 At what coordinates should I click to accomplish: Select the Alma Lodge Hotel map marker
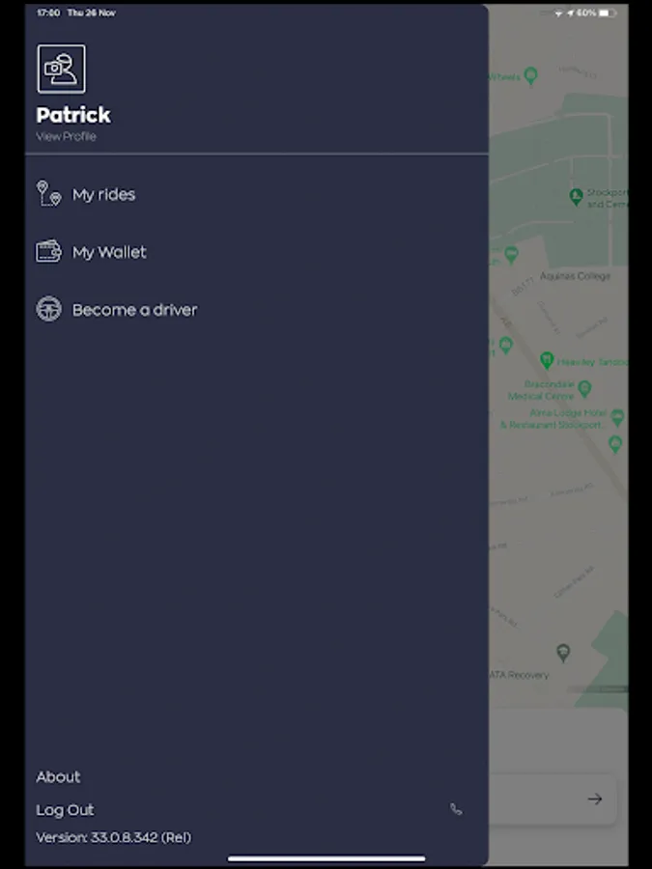[617, 417]
